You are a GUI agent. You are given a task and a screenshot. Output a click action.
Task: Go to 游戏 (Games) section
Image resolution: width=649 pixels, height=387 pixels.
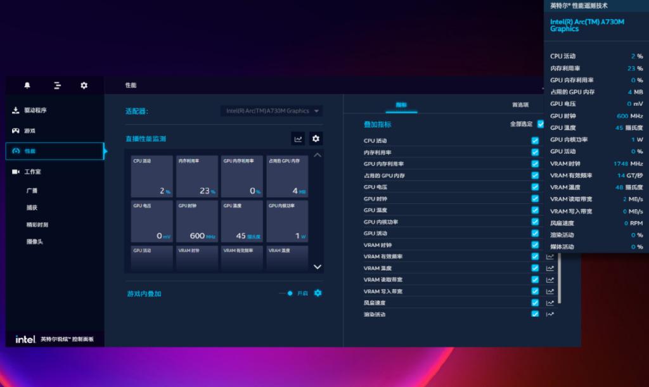30,131
